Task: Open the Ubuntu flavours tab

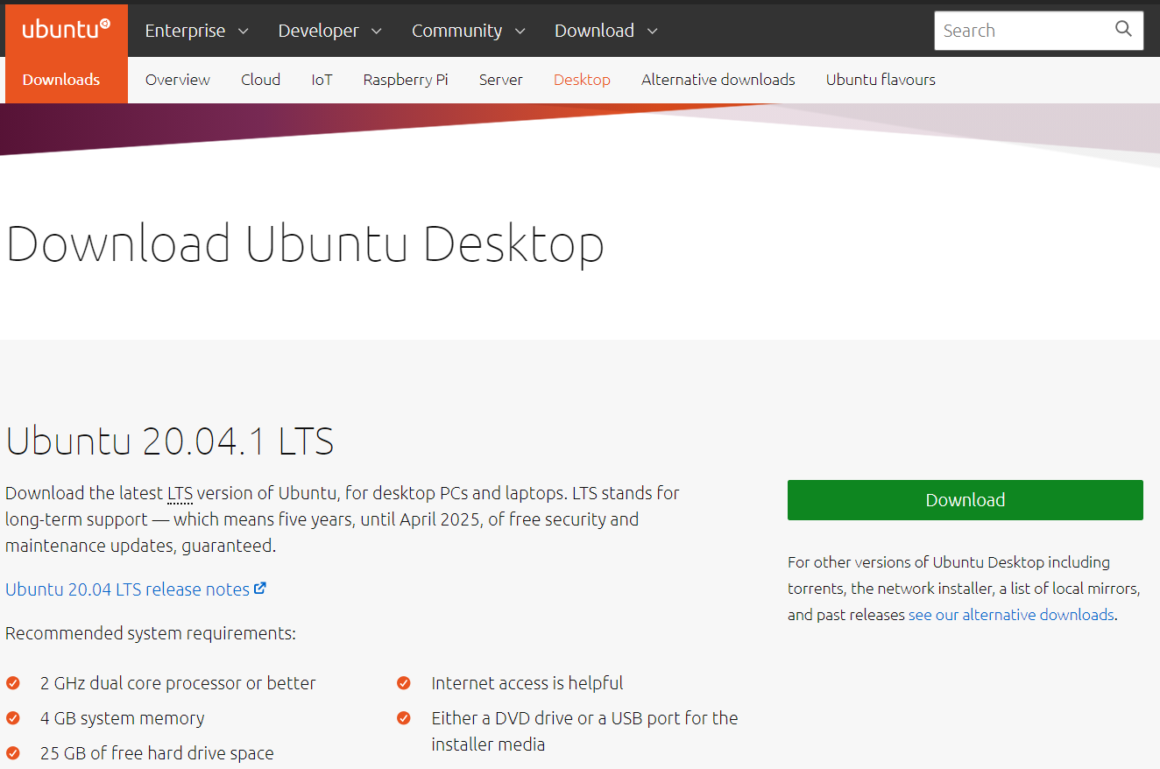Action: pos(881,80)
